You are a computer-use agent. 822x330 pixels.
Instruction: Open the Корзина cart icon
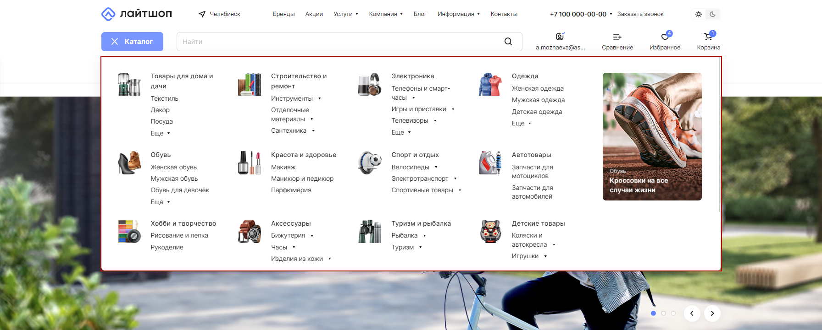[709, 37]
